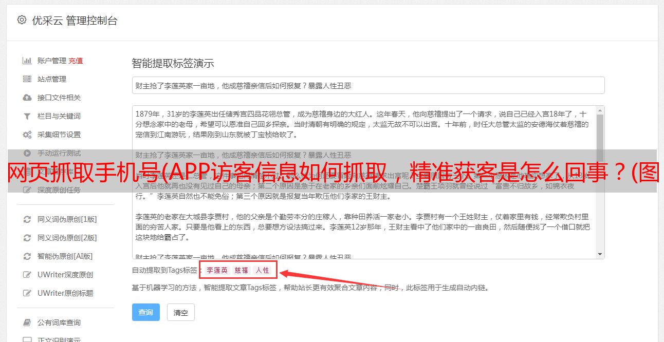Viewport: 664px width, 342px height.
Task: Click the book icon for 公有词库查询
Action: click(27, 322)
